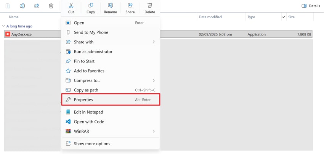Open the Share with submenu
The height and width of the screenshot is (154, 324).
[x=111, y=42]
